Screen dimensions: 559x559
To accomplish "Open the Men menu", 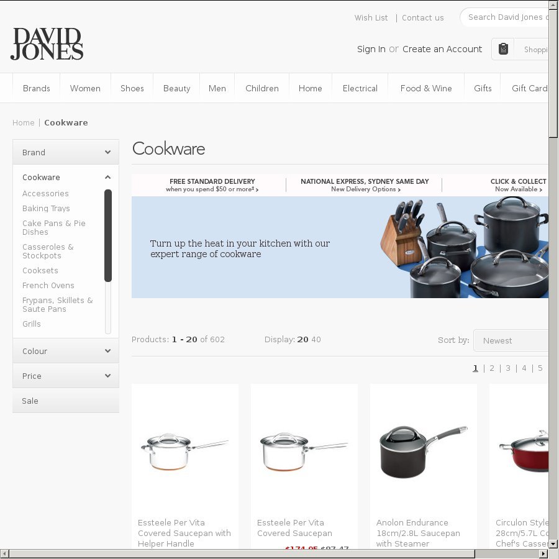I will [217, 88].
